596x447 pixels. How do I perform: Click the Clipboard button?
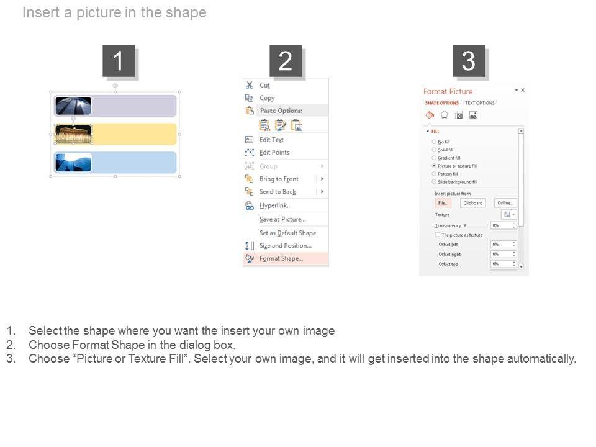click(472, 203)
